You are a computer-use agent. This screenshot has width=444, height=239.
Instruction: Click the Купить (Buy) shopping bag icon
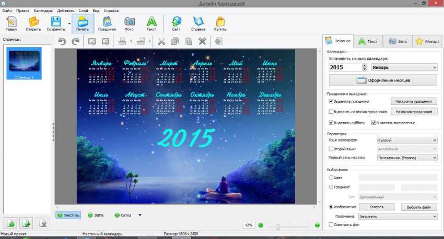pos(220,21)
